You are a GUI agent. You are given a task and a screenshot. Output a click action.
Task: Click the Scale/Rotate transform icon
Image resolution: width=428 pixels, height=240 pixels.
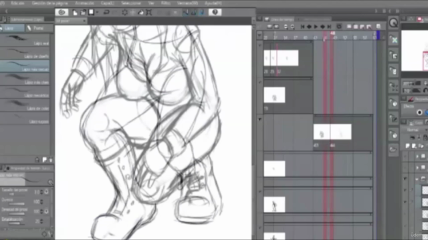(148, 12)
